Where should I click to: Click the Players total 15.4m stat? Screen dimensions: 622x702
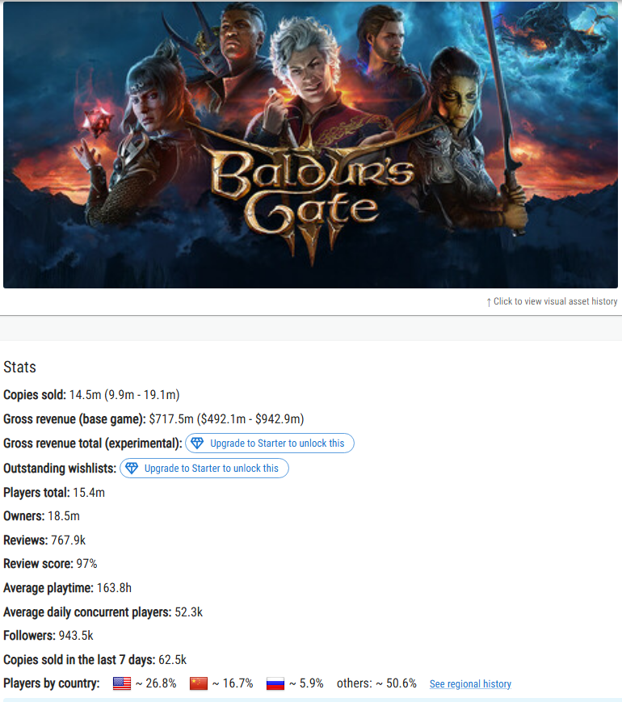pos(54,493)
